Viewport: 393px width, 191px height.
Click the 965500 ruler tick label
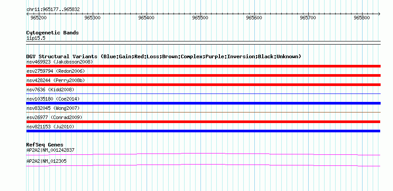pos(200,18)
